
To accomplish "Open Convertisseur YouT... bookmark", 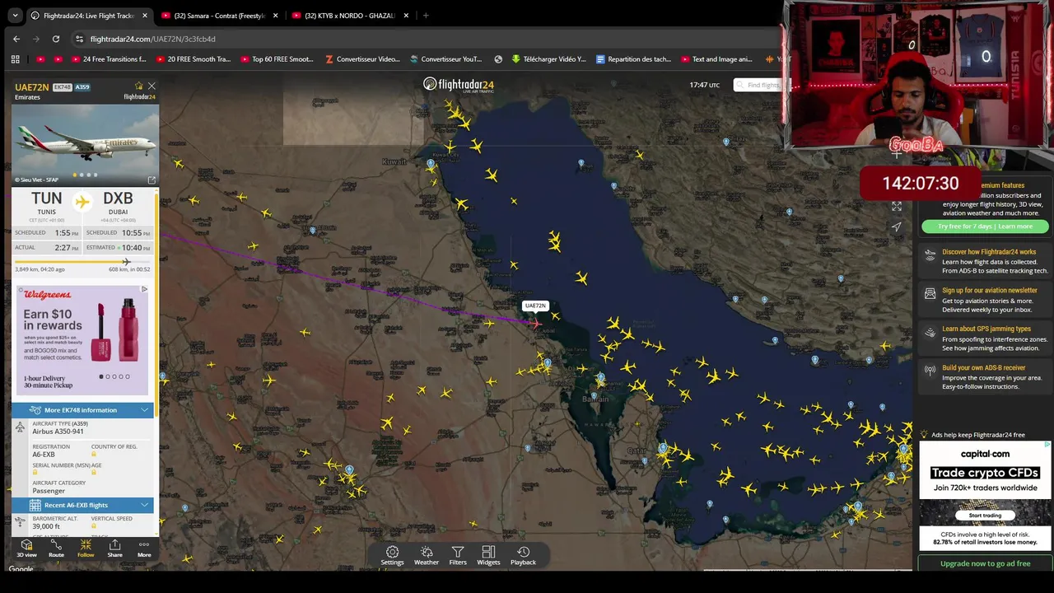I will (445, 59).
